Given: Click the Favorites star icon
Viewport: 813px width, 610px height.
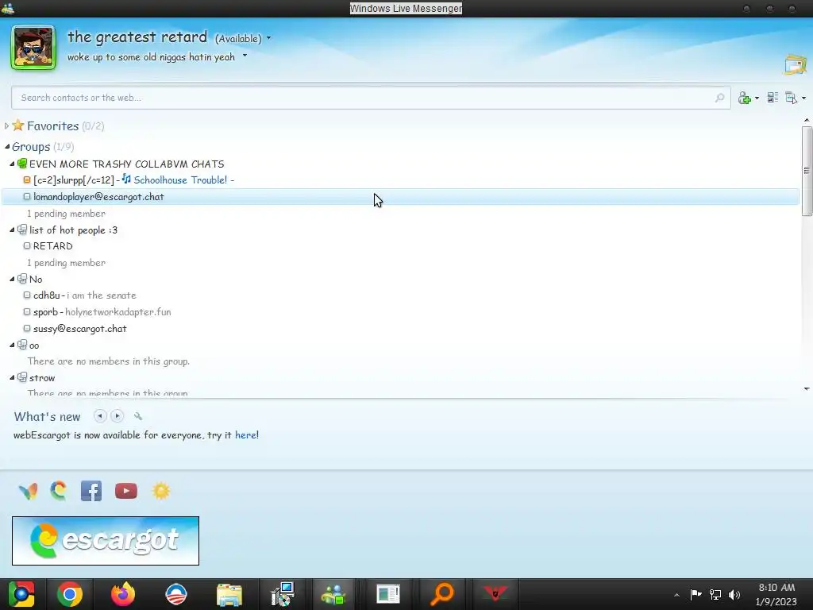Looking at the screenshot, I should point(18,125).
